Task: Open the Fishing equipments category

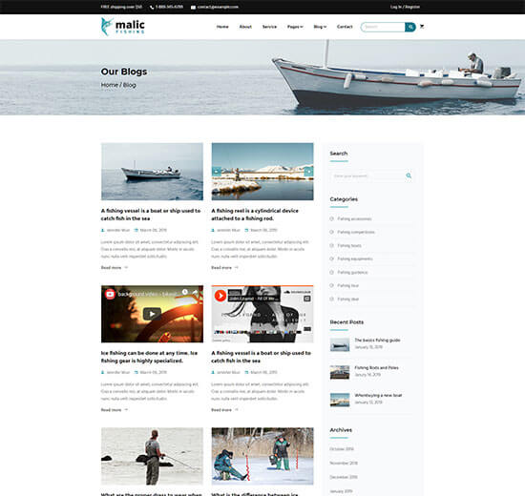Action: pyautogui.click(x=355, y=258)
